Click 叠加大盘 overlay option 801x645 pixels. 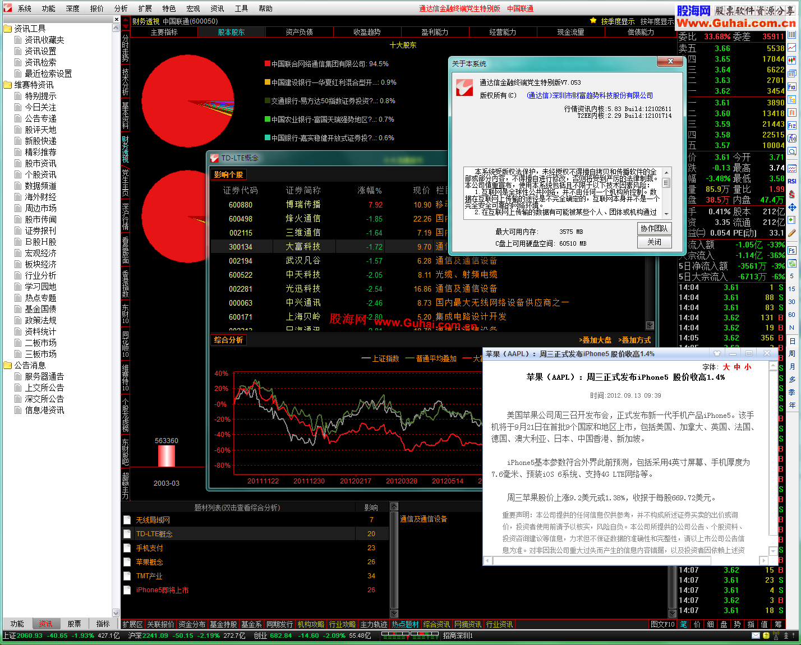click(595, 340)
